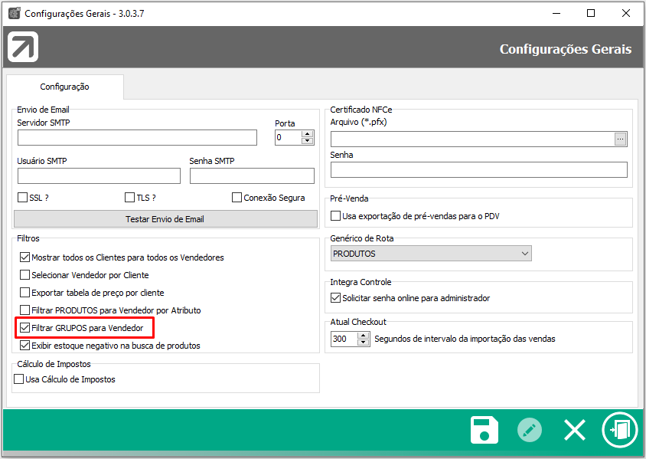Viewport: 646px width, 459px height.
Task: Open the Genérico de Rota dropdown
Action: coord(431,254)
